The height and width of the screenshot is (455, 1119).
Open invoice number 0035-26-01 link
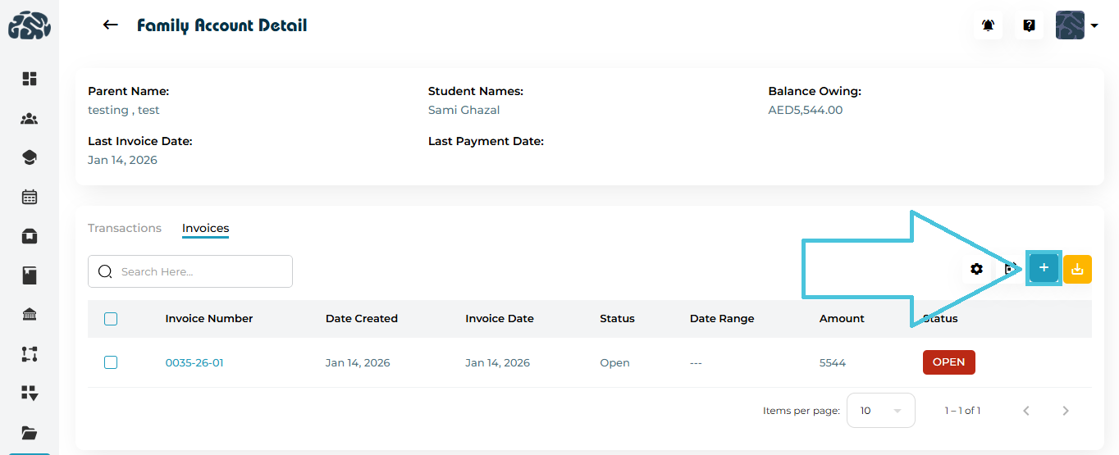[194, 362]
